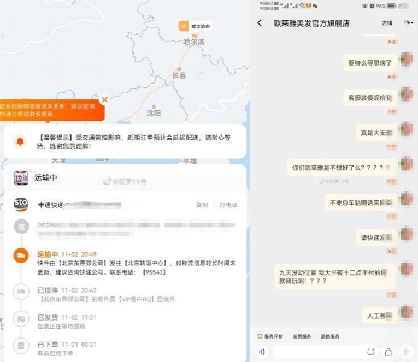Image resolution: width=418 pixels, height=362 pixels.
Task: Select the 服务评价 quick action
Action: [271, 336]
